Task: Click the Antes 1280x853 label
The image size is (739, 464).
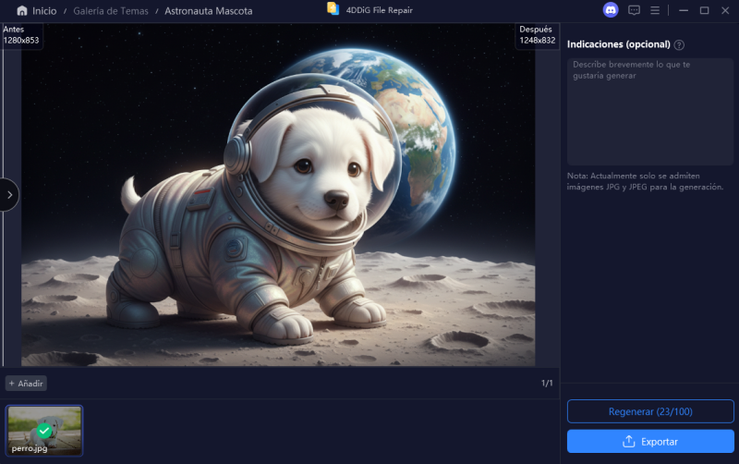Action: pos(21,35)
